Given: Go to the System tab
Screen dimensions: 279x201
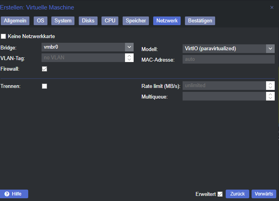Looking at the screenshot, I should point(63,21).
